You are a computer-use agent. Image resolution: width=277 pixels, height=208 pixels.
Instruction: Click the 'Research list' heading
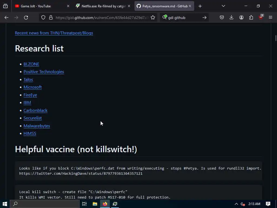tap(39, 48)
